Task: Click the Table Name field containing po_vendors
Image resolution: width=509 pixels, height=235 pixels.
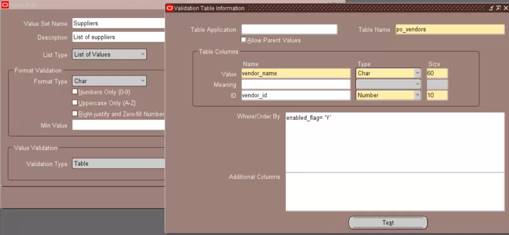Action: pyautogui.click(x=449, y=30)
